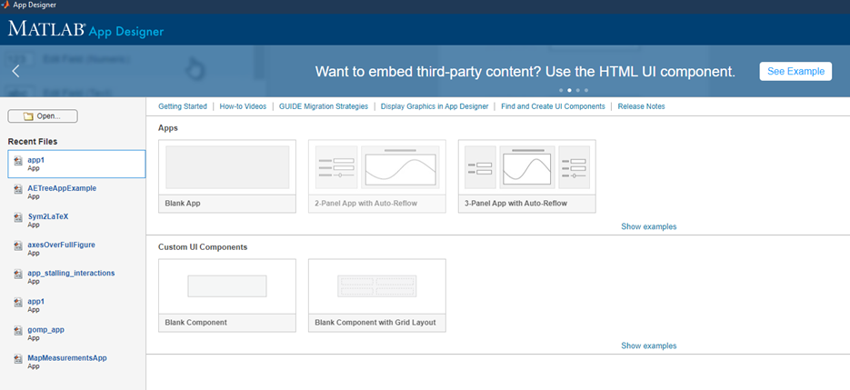Click the See Example button
Image resolution: width=850 pixels, height=390 pixels.
[x=795, y=71]
